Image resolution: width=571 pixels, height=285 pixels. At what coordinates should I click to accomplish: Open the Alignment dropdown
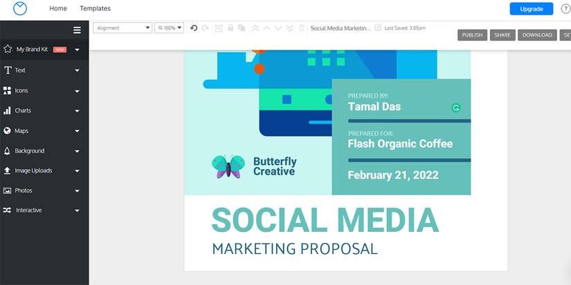pos(123,28)
